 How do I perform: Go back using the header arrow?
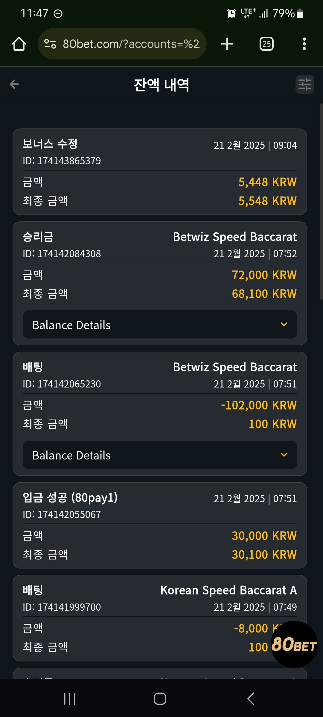pos(14,84)
